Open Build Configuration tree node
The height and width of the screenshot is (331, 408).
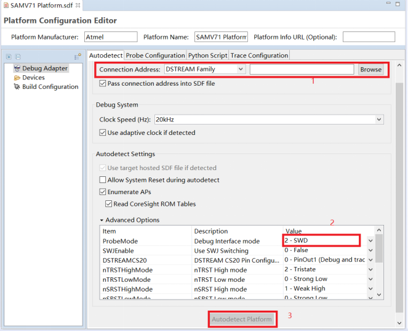(50, 87)
